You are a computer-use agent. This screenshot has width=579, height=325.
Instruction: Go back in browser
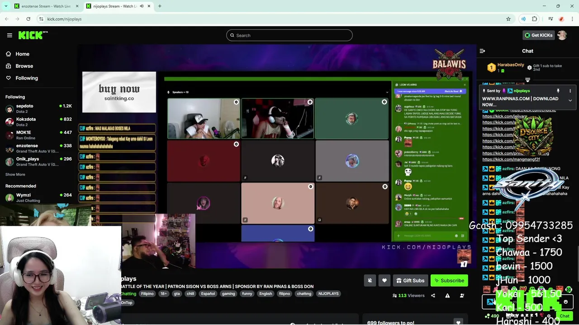point(6,19)
